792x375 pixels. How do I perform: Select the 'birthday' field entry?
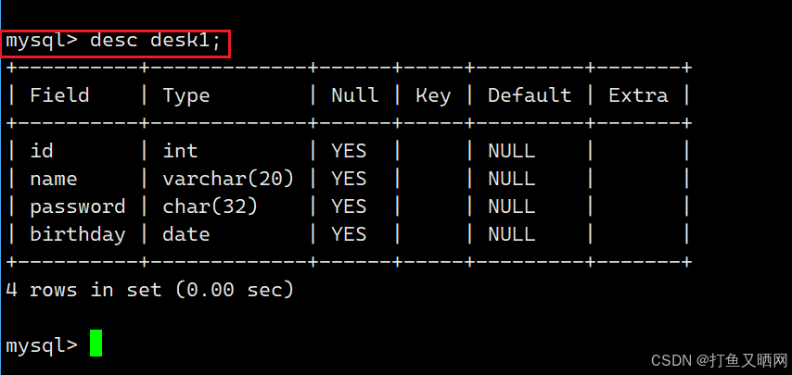(x=78, y=234)
